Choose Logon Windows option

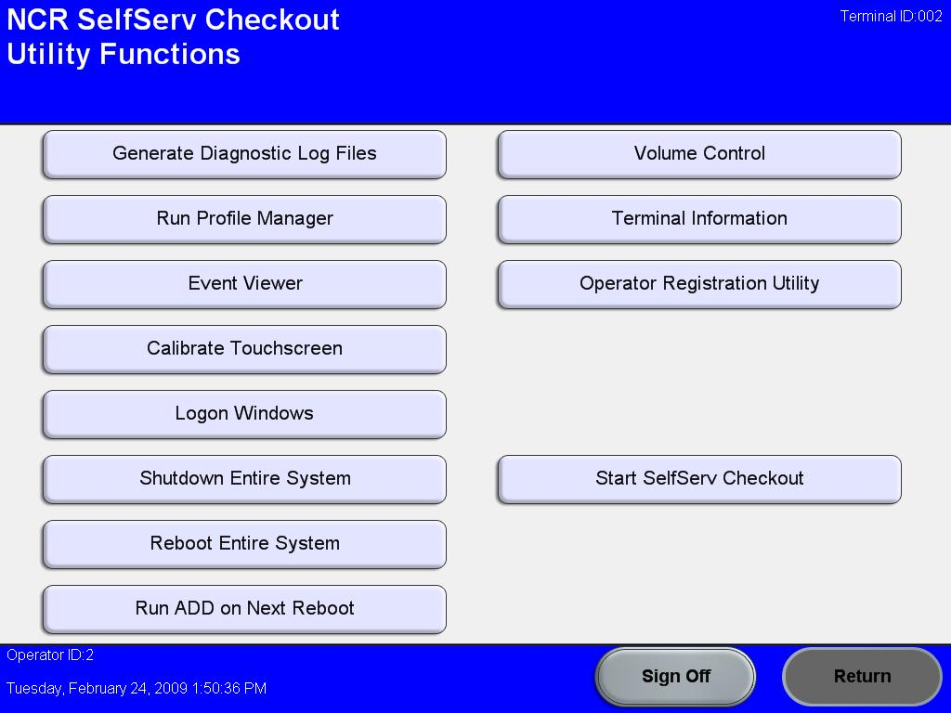tap(244, 413)
